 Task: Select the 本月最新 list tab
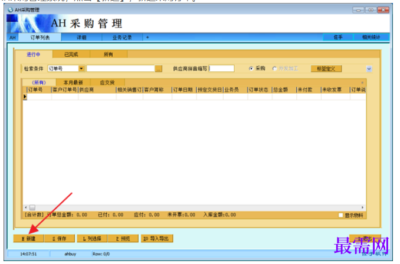[x=73, y=82]
